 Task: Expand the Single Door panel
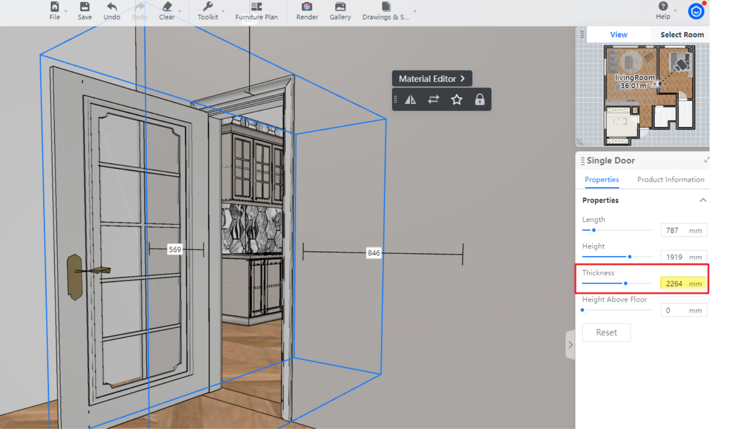coord(706,160)
